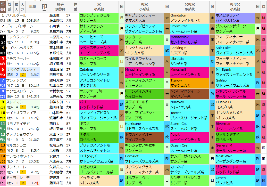Open horse name ロイヤルペガサス

[20, 48]
